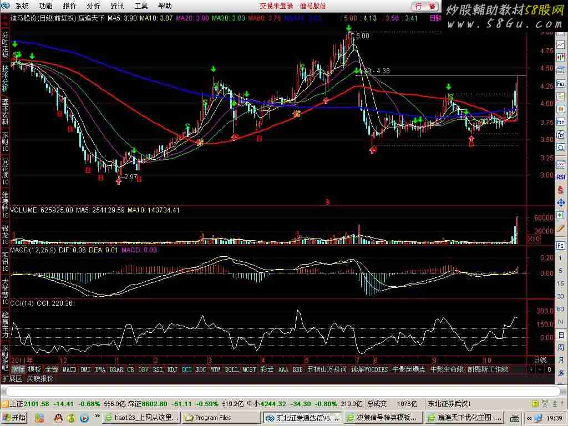Select the 基本资料 sidebar tab
Viewport: 568px width, 426px height.
4,111
